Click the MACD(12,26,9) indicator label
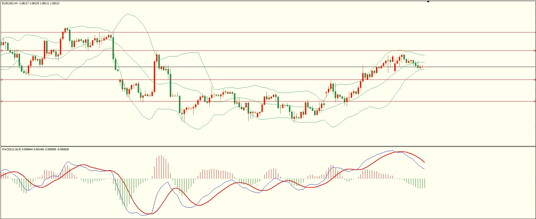This screenshot has height=219, width=536. click(11, 149)
